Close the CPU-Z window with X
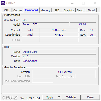101x101 pixels. (95, 3)
